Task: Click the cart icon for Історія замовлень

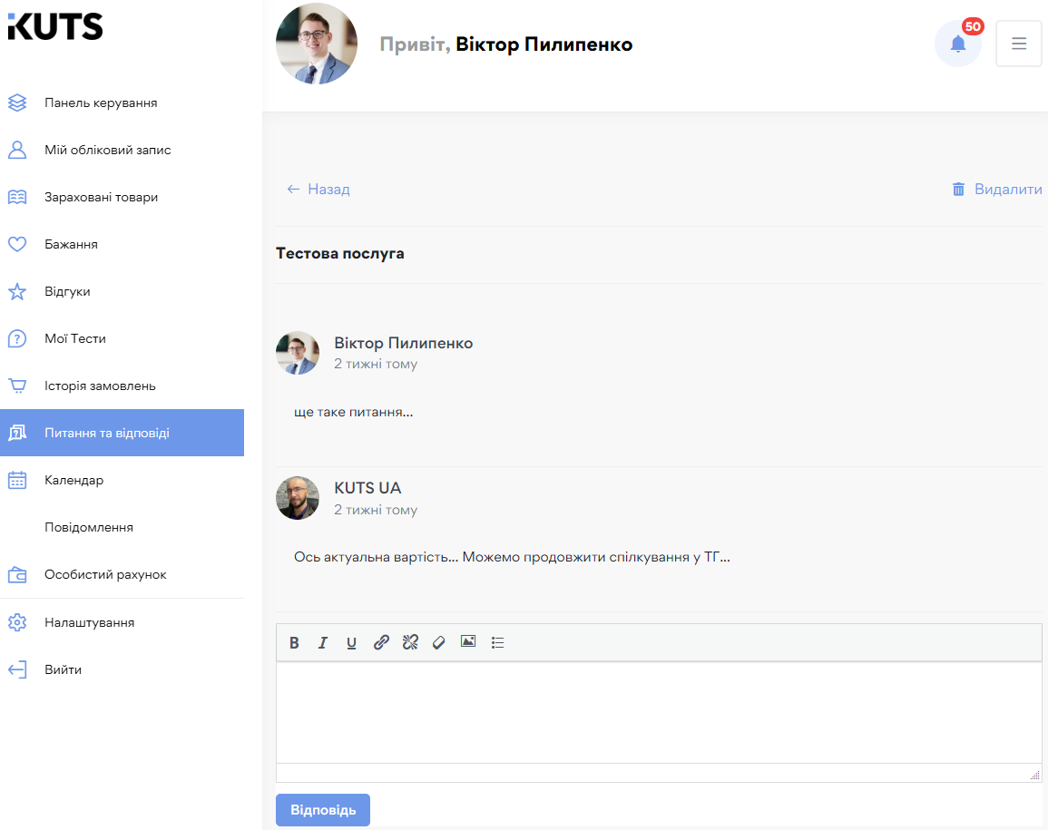Action: [x=17, y=385]
